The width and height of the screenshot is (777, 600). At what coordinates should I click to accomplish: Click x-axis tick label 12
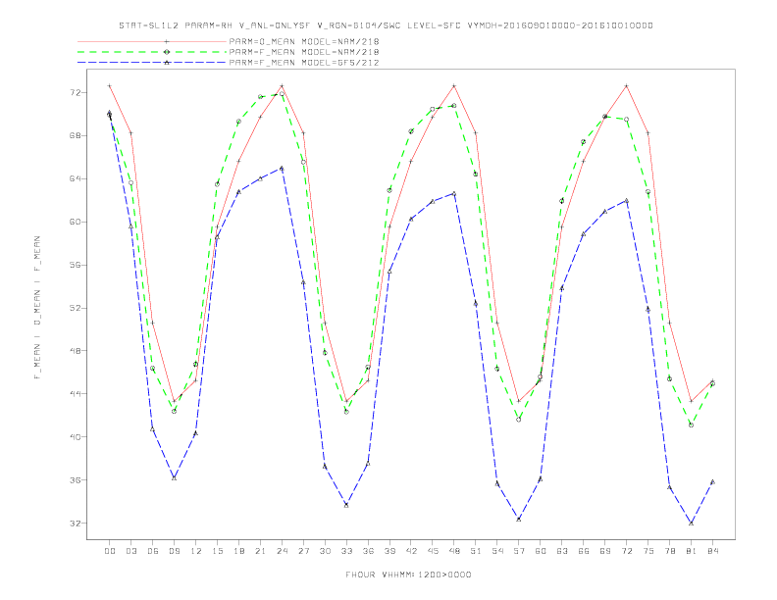pyautogui.click(x=196, y=551)
